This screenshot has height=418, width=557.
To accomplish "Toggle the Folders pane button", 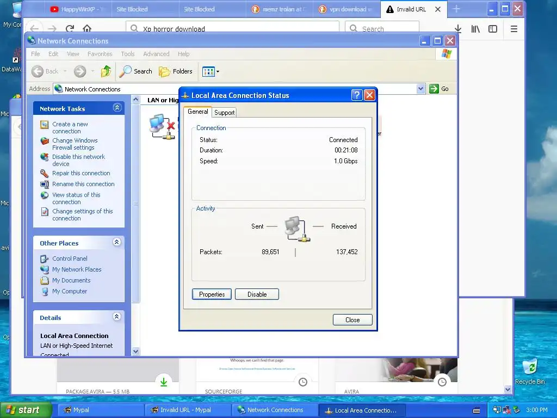I will (176, 71).
